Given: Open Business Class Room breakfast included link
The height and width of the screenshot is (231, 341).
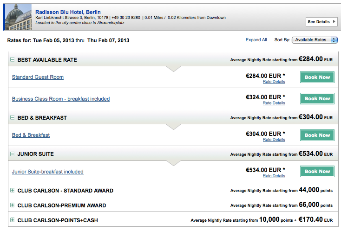Looking at the screenshot, I should 61,99.
